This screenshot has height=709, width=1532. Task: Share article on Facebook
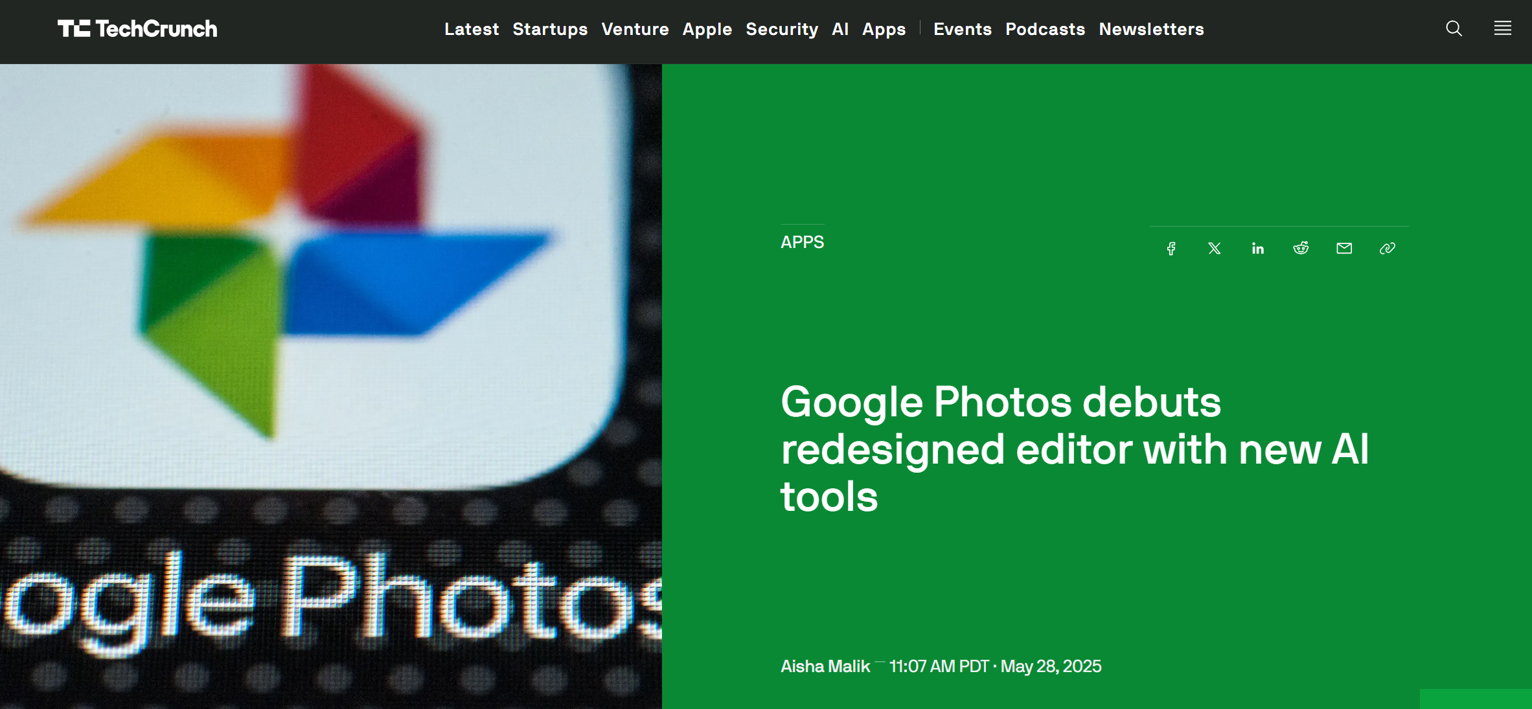point(1171,249)
